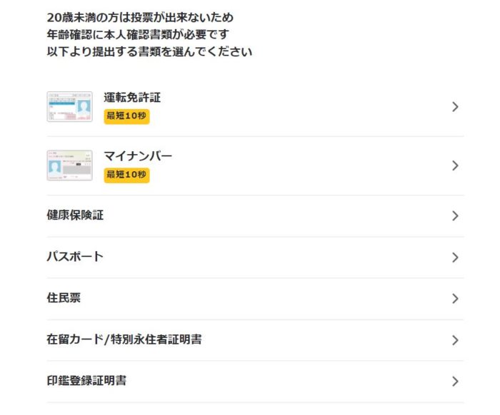Screen dimensions: 500x415
Task: Tap the right arrow on 印鑑登録証明書 row
Action: (456, 381)
